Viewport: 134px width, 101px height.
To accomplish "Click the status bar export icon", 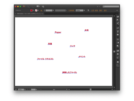I will 16,89.
